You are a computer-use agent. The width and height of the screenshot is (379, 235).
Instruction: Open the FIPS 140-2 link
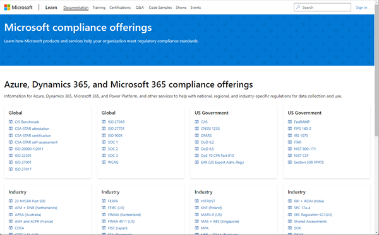303,129
